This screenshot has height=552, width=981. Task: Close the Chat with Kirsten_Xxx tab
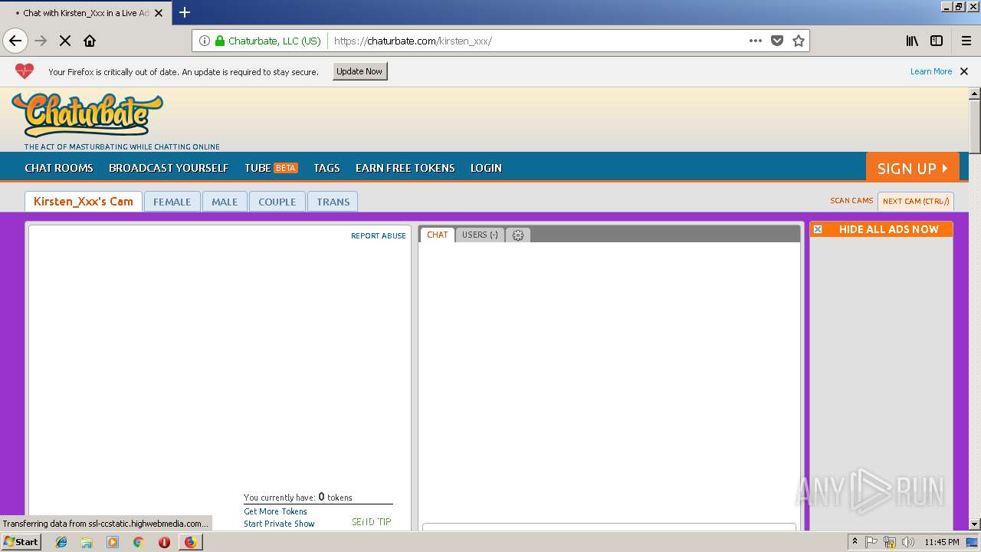point(159,13)
